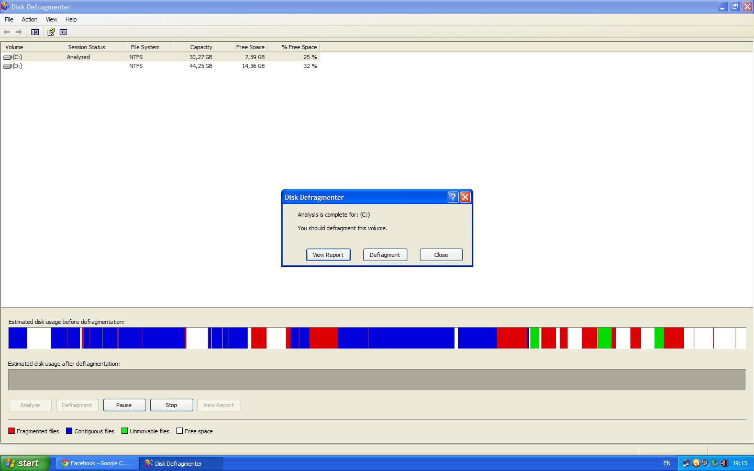Click Defragment in the analysis dialog
This screenshot has height=471, width=754.
(x=385, y=255)
